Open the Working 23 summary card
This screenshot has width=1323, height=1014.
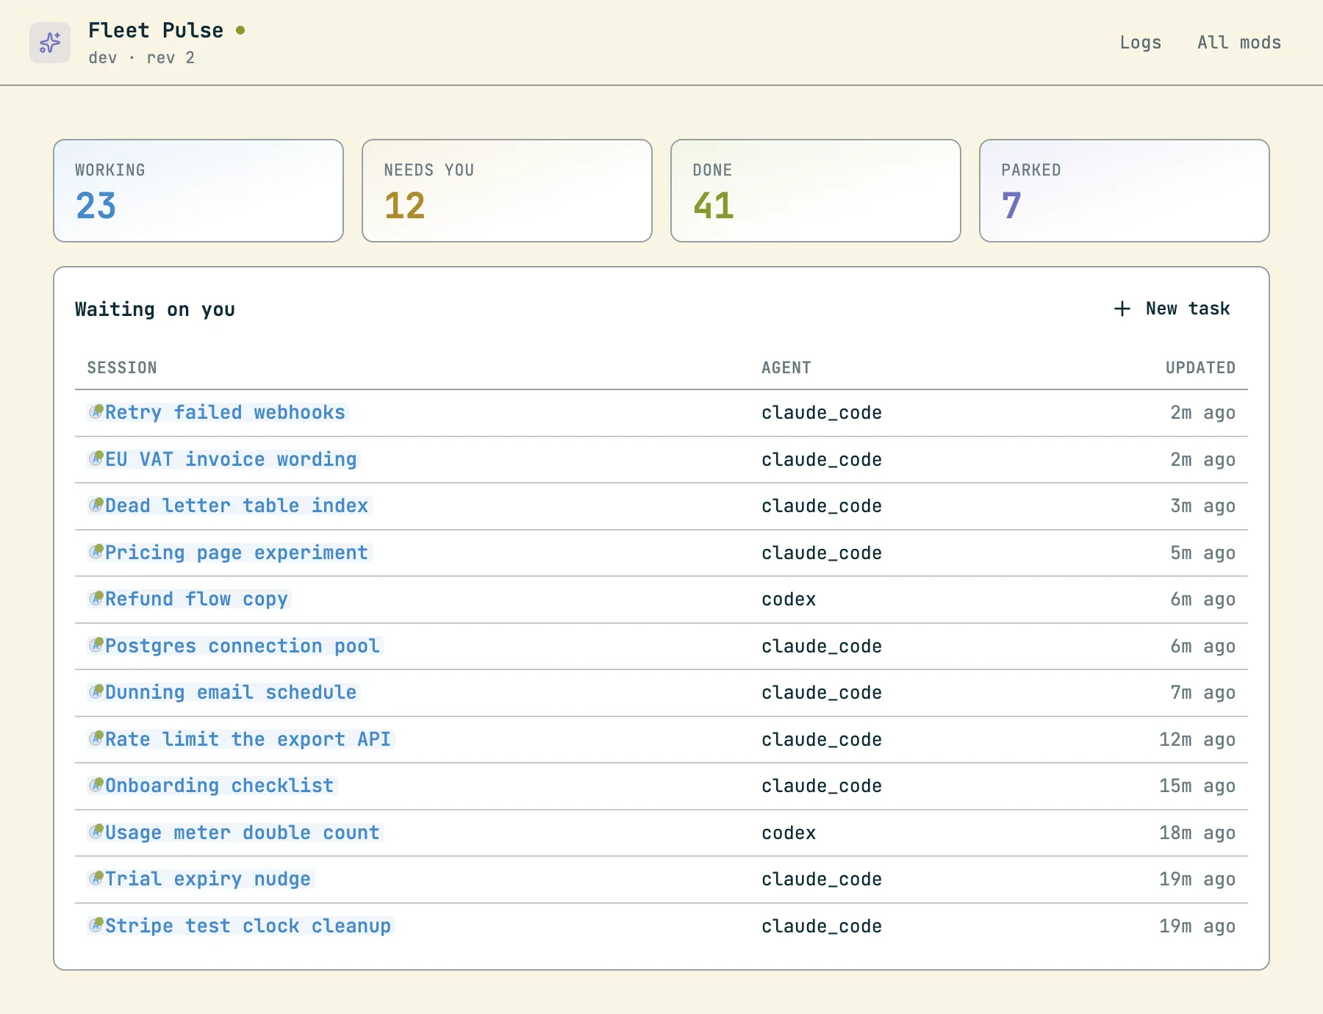pos(198,190)
